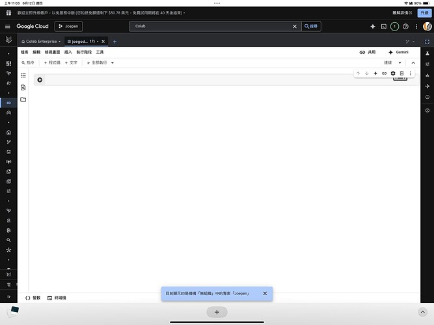Expand the 全部執行 dropdown arrow

[x=113, y=63]
